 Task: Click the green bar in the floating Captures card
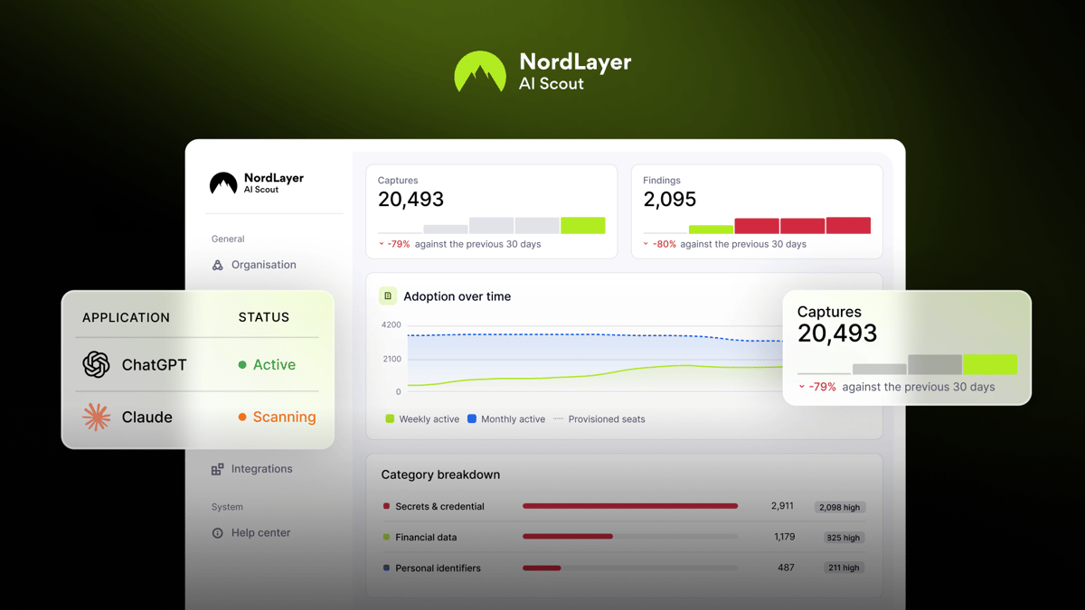coord(990,364)
